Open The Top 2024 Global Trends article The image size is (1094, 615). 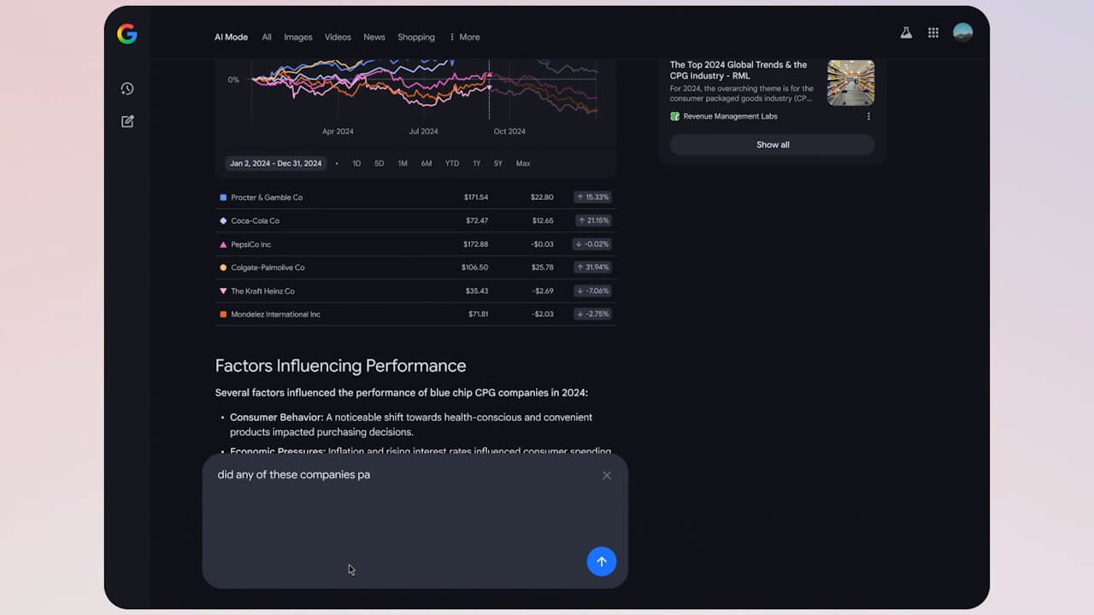(x=738, y=70)
